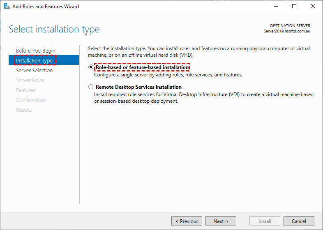Screen dimensions: 323x230
Task: Open the Installation Type step
Action: pos(44,60)
